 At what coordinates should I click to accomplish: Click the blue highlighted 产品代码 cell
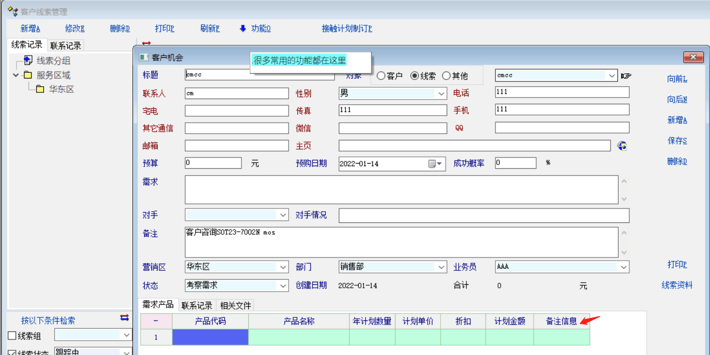click(x=210, y=337)
